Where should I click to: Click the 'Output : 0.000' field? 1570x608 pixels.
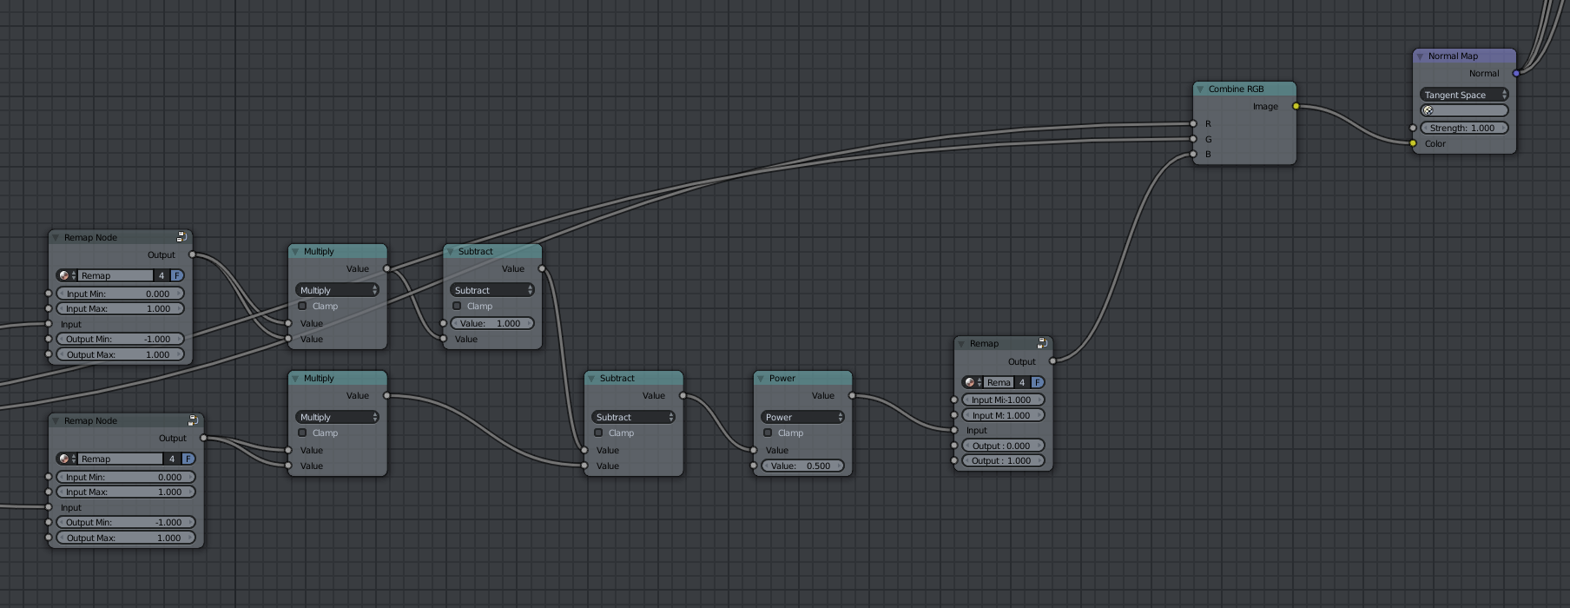point(1003,446)
